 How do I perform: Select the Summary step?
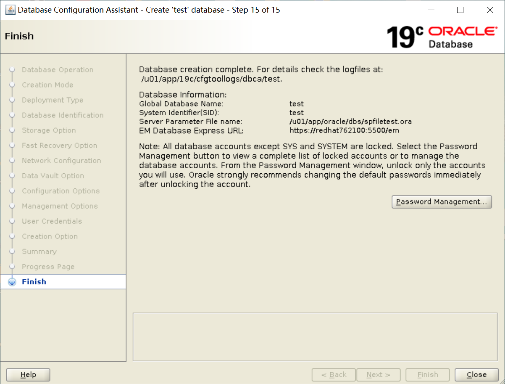(39, 252)
